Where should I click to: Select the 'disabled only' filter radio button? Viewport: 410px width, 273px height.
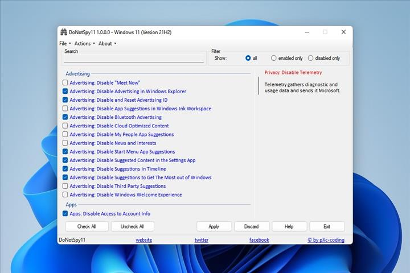click(x=310, y=58)
